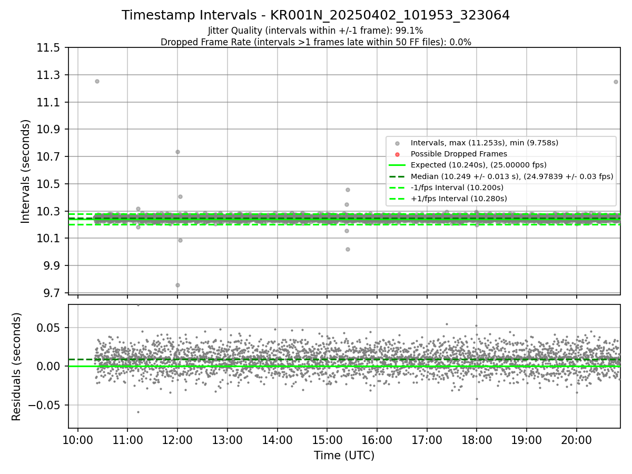Click the 20:00 time tick label
This screenshot has width=632, height=474.
576,440
